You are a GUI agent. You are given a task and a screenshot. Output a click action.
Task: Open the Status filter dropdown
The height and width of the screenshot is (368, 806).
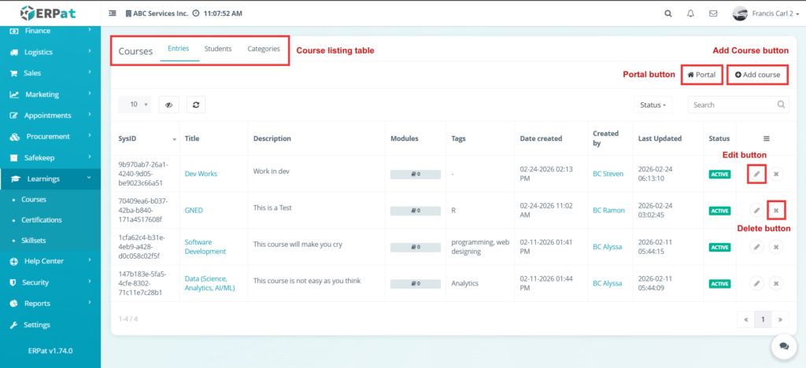(x=654, y=105)
